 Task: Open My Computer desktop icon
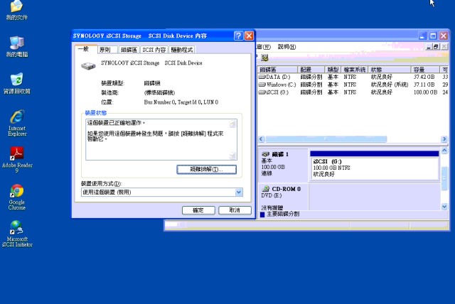[x=17, y=46]
